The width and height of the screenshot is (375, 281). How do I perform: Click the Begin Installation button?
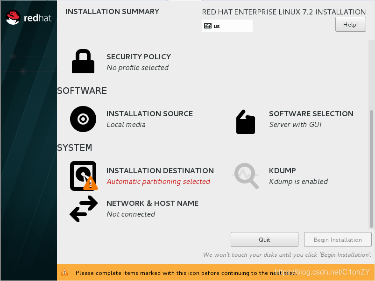click(338, 239)
